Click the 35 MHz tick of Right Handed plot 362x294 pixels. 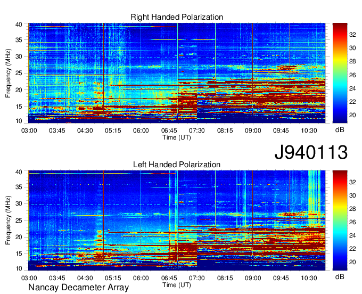(19, 40)
